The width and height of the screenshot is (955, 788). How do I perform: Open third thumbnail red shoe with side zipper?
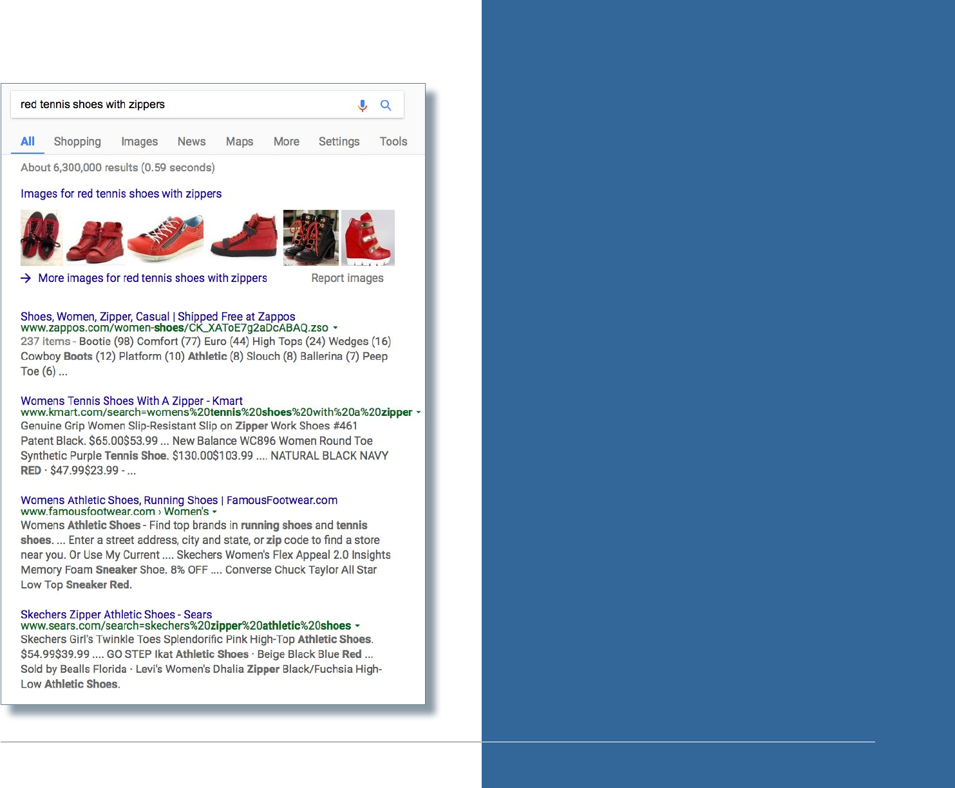pos(165,238)
